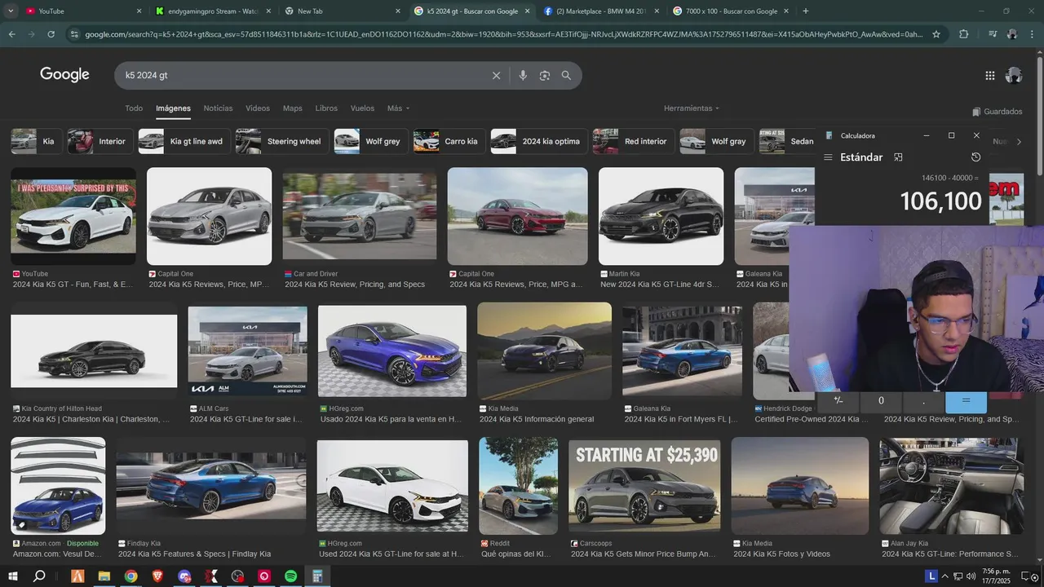Reload the Google search page
Image resolution: width=1044 pixels, height=587 pixels.
(x=51, y=34)
